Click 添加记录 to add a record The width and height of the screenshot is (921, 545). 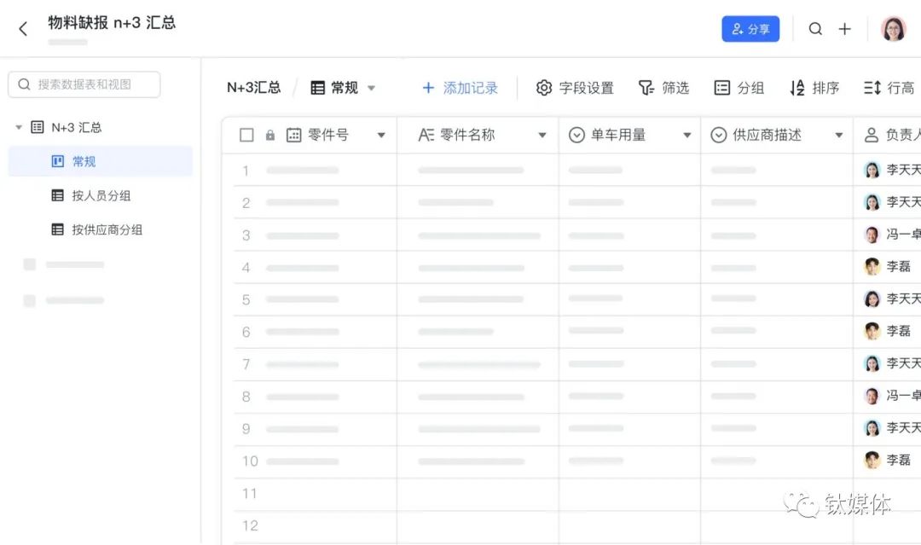[x=460, y=88]
